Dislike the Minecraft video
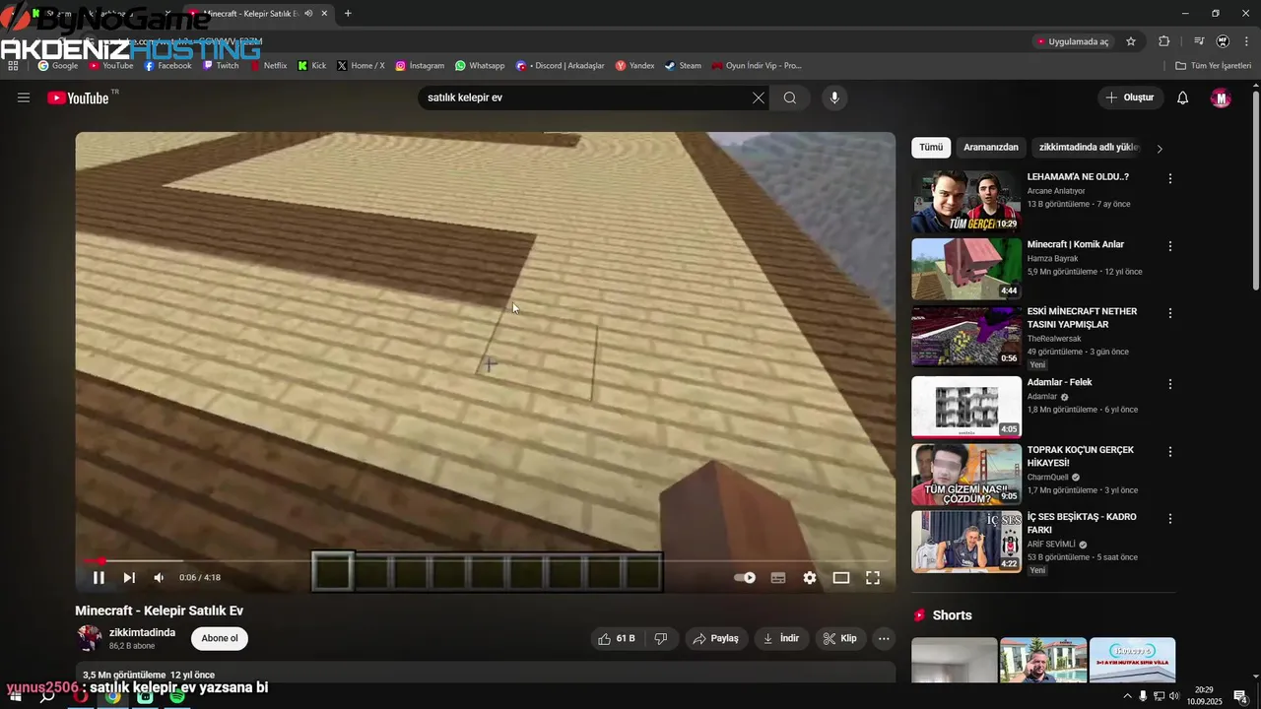Screen dimensions: 1261x709 (661, 638)
